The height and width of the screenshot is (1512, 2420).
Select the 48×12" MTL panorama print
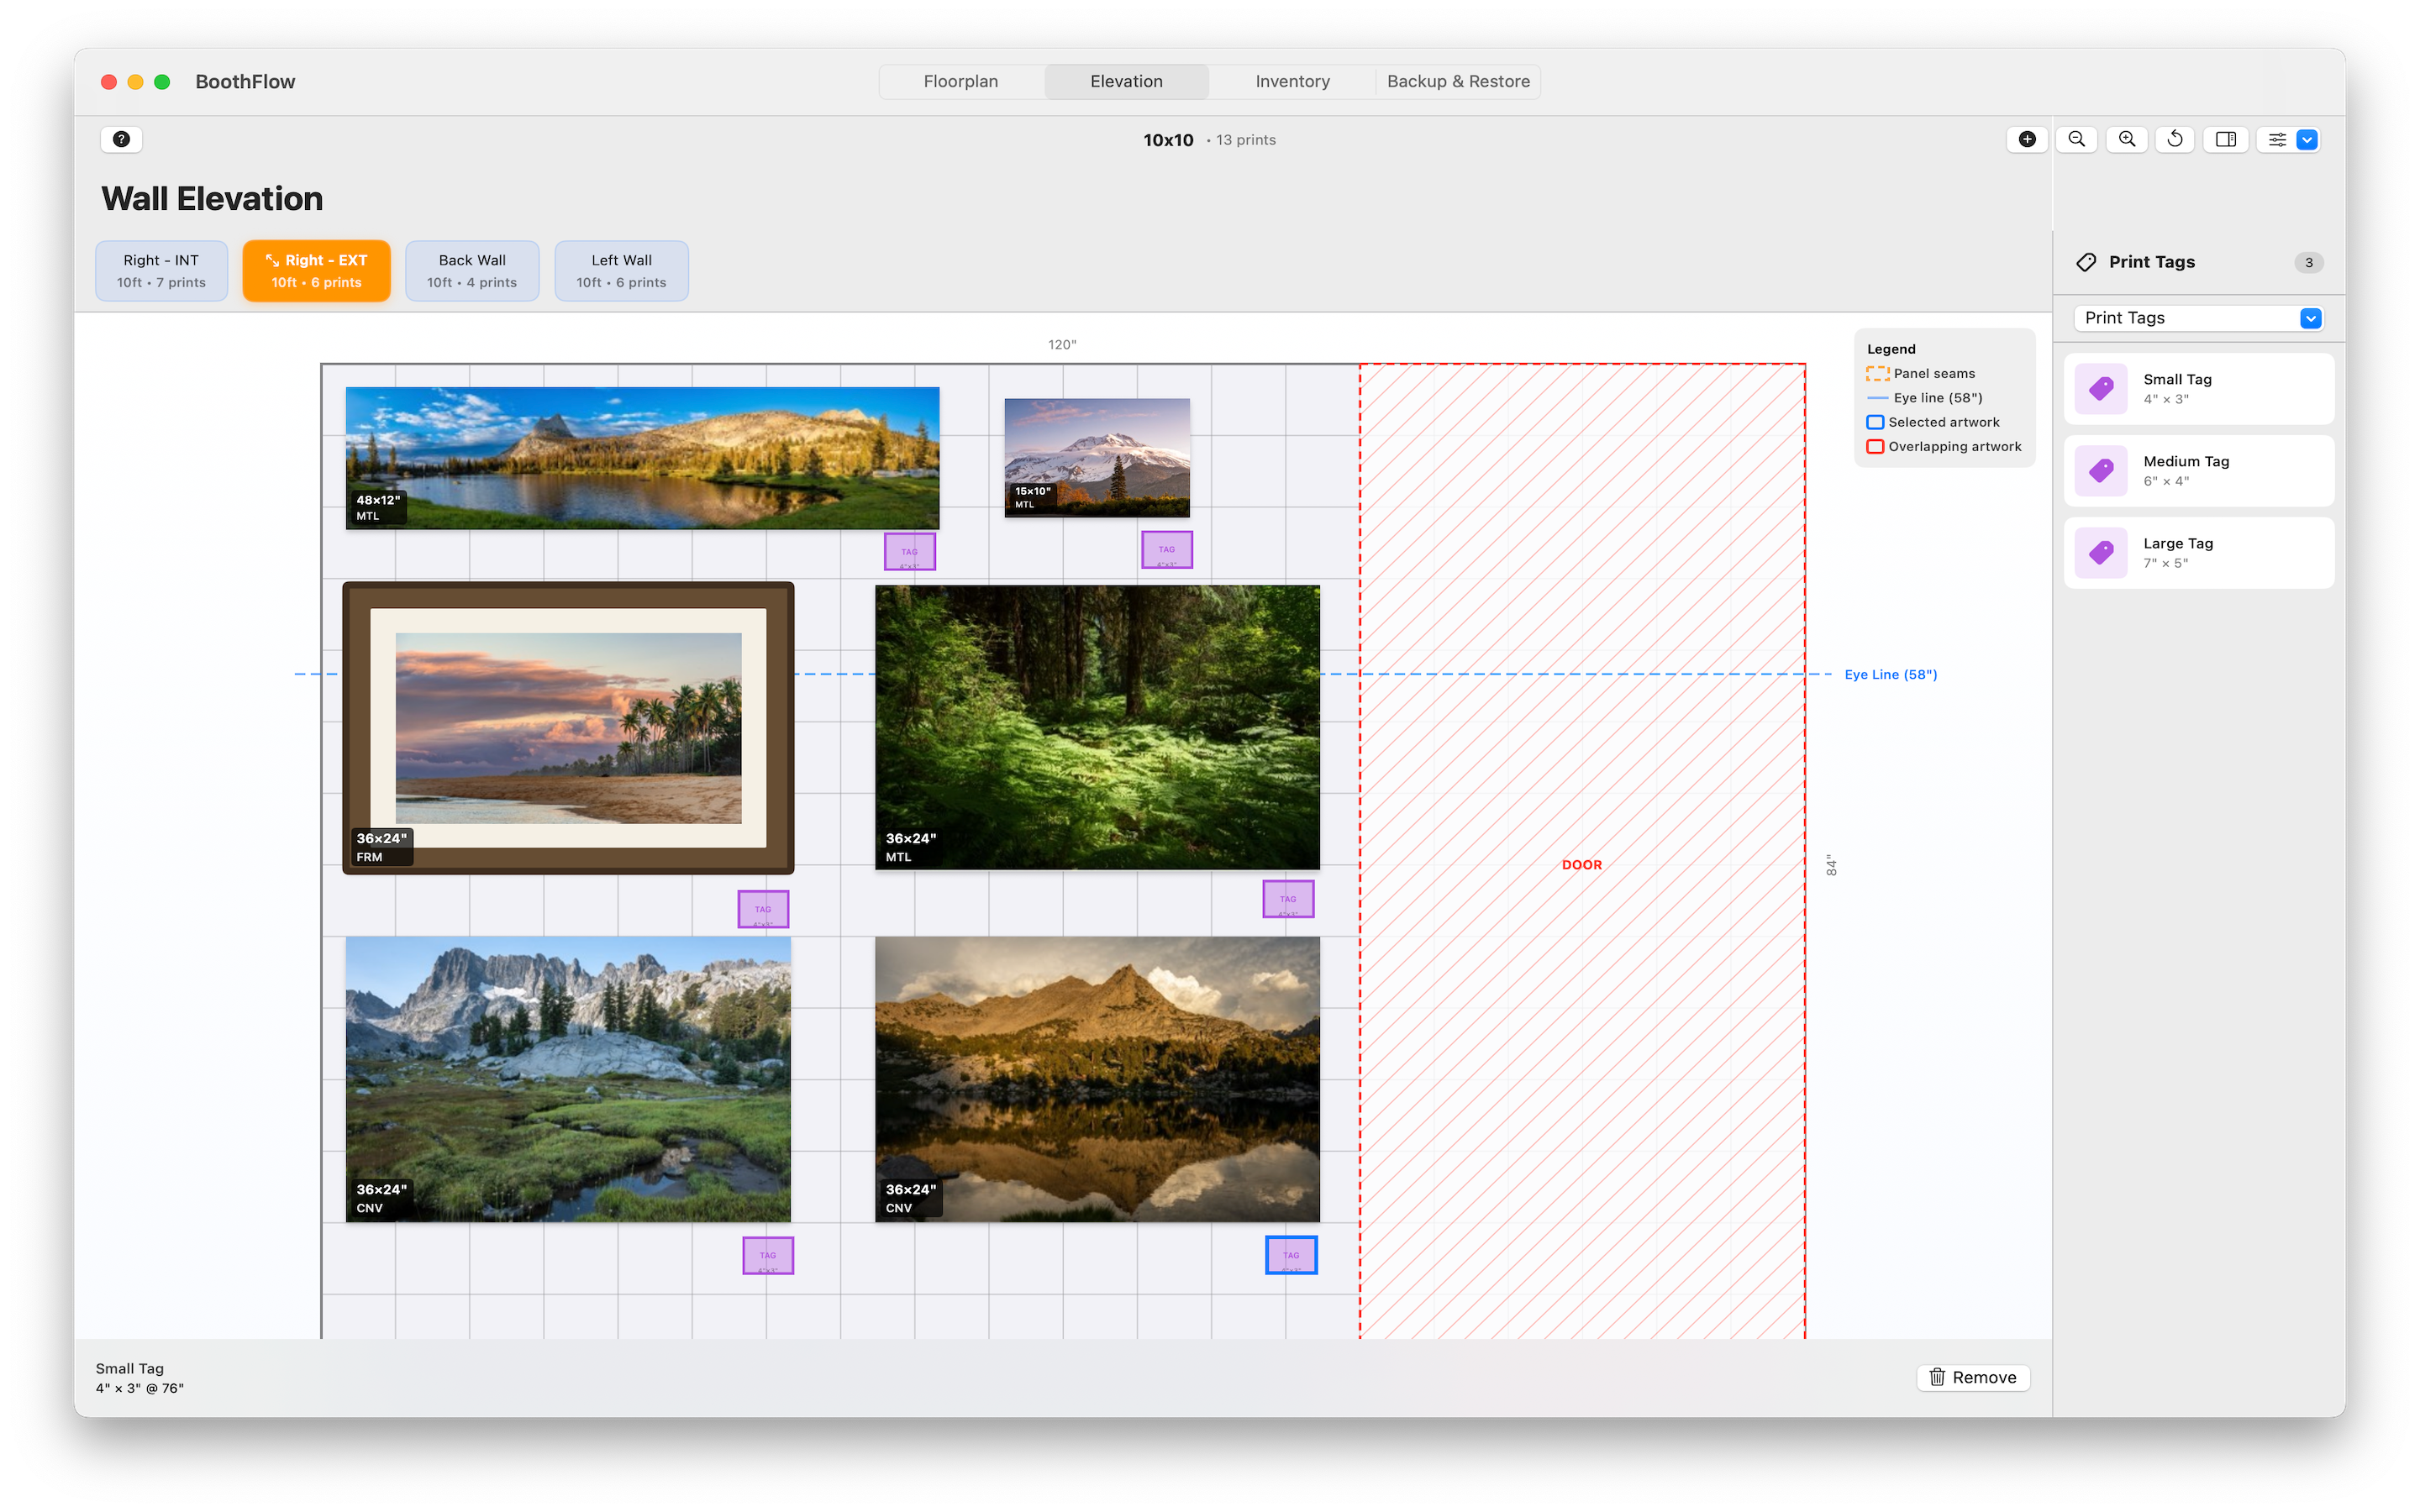click(642, 458)
